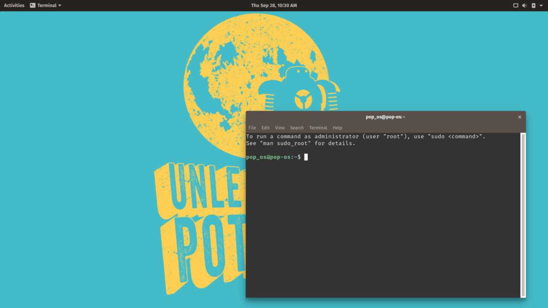Click the empty dark terminal output area

click(x=381, y=227)
